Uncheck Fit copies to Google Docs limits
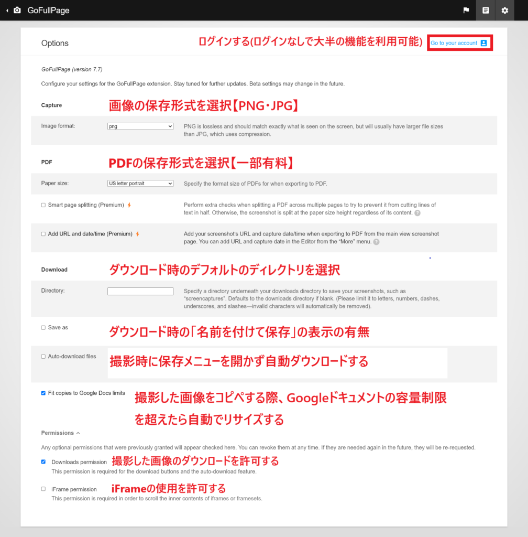Viewport: 528px width, 537px height. tap(43, 393)
